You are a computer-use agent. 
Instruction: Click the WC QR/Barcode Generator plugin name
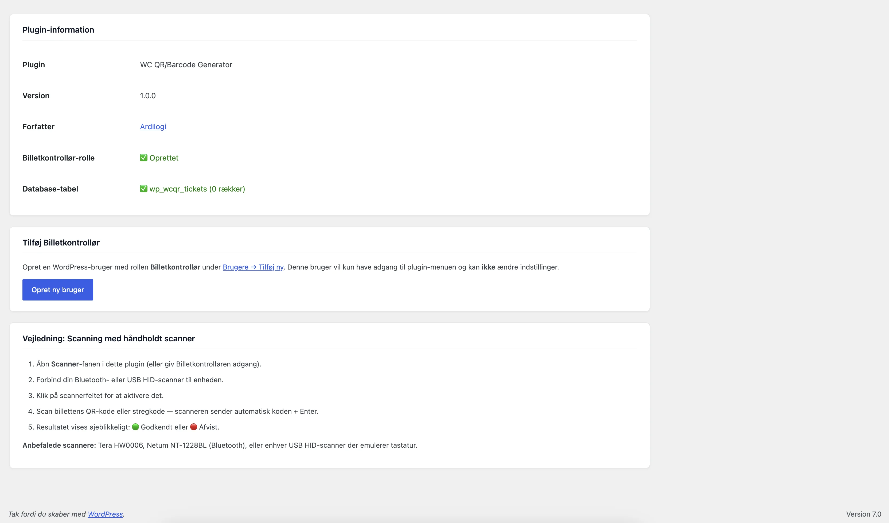tap(186, 65)
